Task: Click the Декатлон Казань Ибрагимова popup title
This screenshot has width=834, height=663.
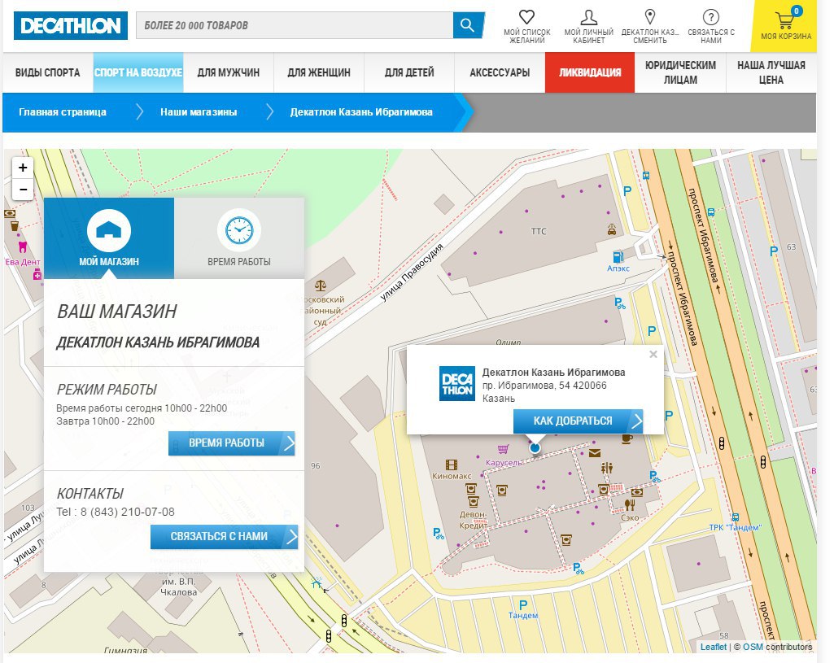Action: [x=554, y=372]
